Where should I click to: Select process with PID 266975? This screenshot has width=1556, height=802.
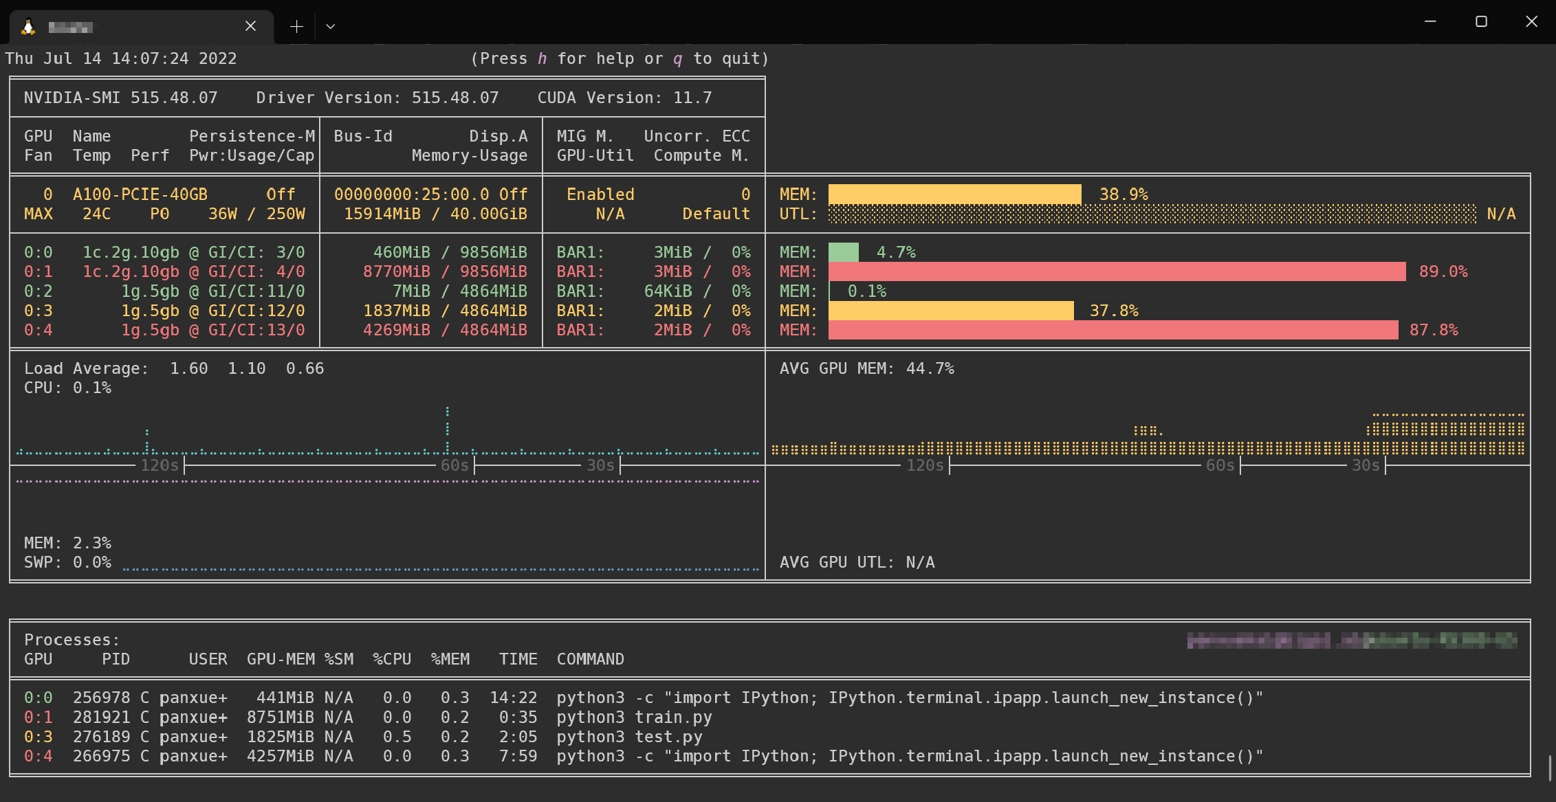101,756
